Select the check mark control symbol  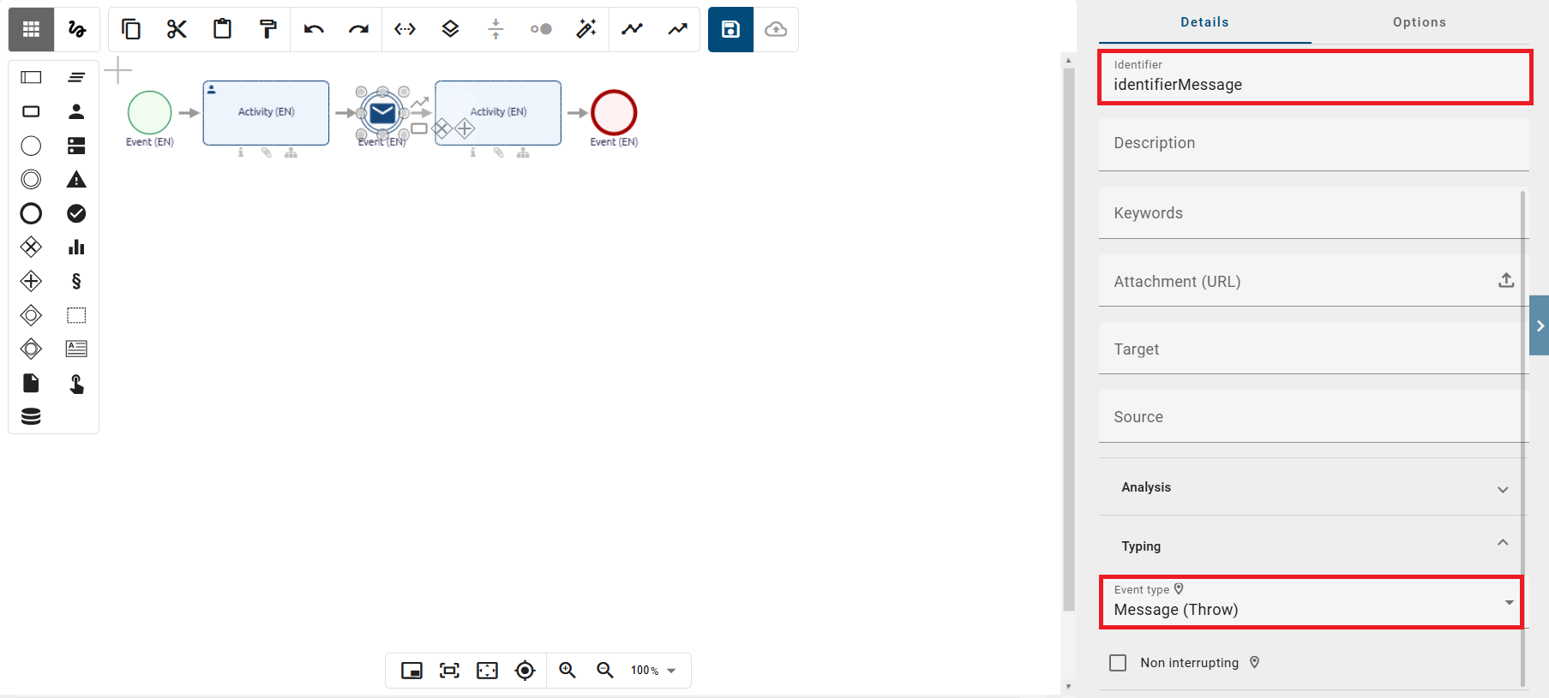point(76,213)
